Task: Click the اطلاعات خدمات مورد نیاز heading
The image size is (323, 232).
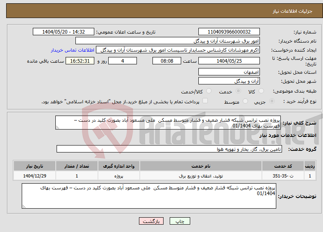Action: click(x=288, y=135)
